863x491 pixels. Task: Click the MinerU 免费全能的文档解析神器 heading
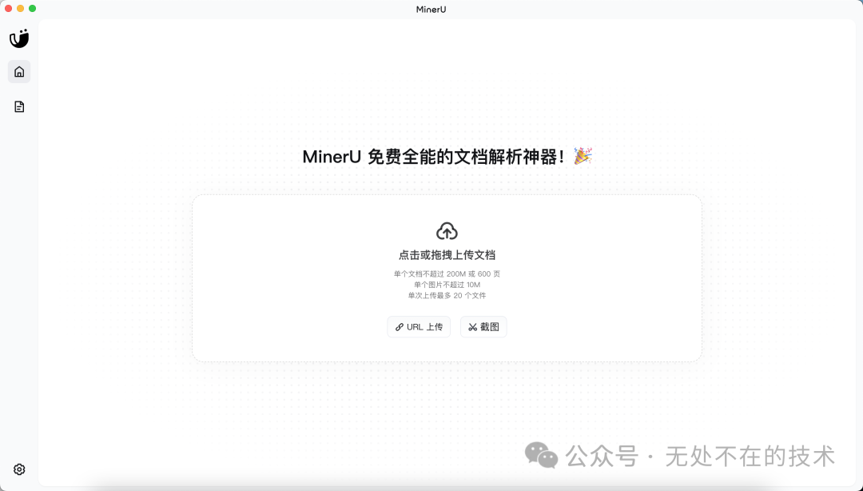pyautogui.click(x=435, y=156)
